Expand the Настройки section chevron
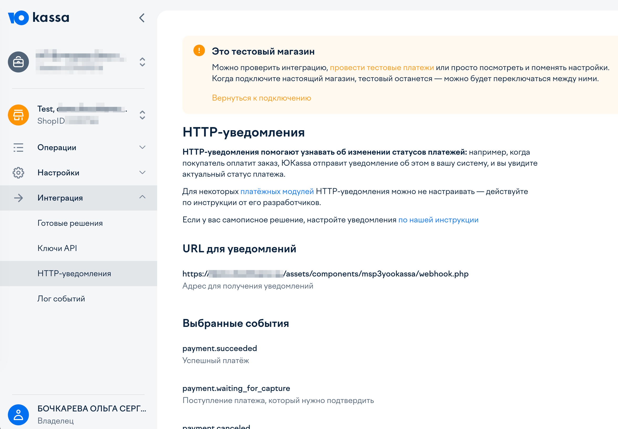 click(142, 172)
